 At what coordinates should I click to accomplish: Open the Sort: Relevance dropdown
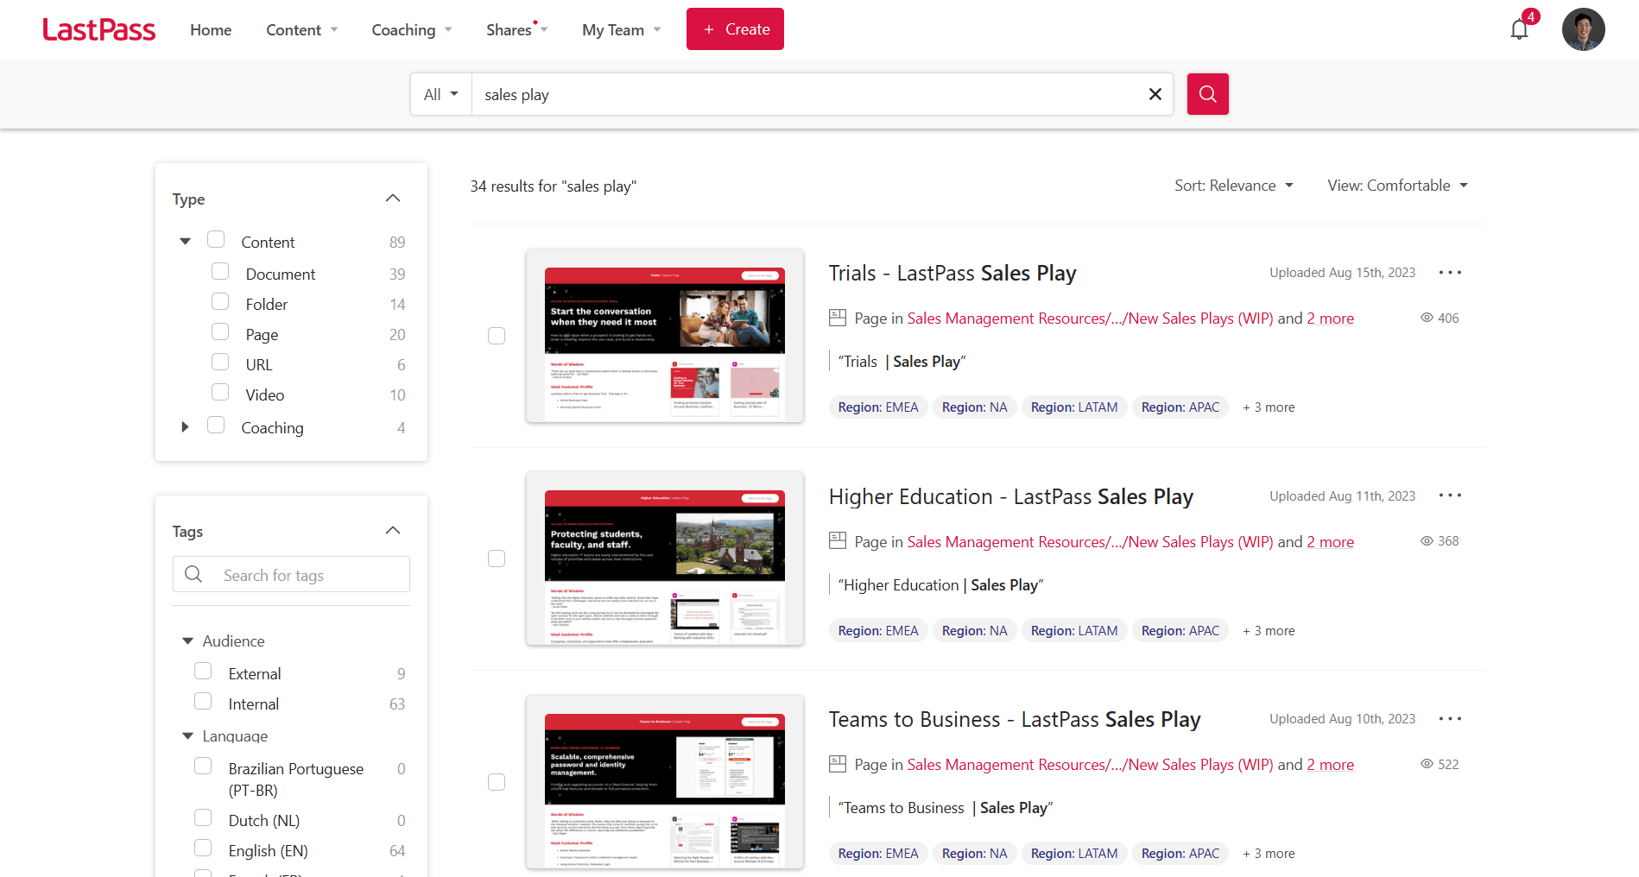coord(1234,186)
